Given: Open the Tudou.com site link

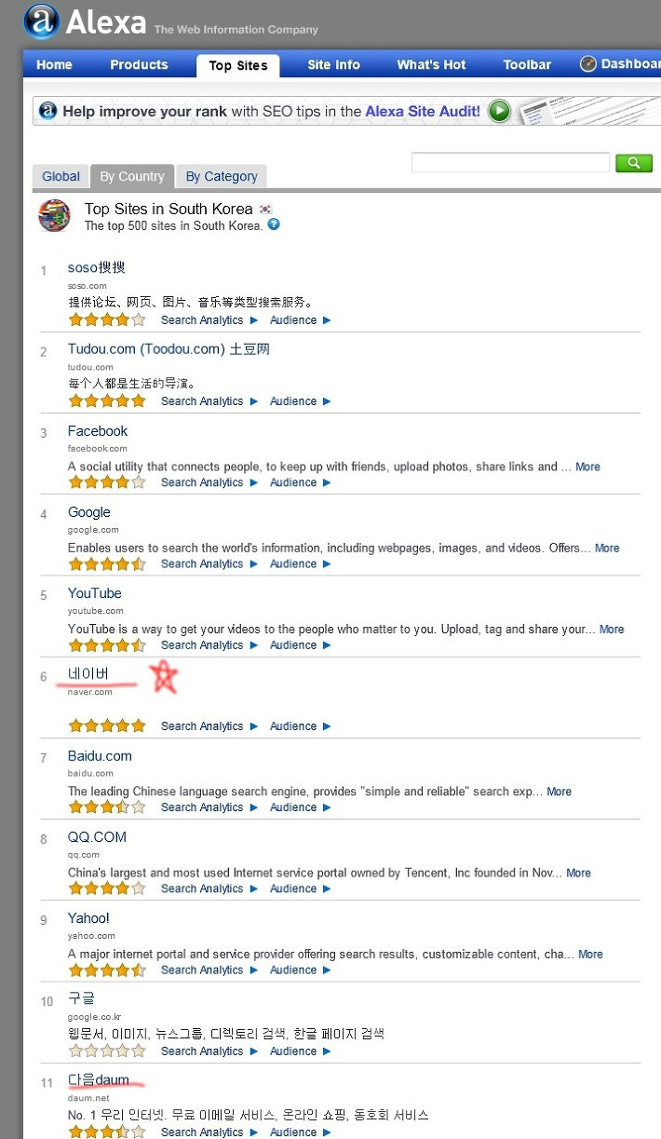Looking at the screenshot, I should (169, 349).
